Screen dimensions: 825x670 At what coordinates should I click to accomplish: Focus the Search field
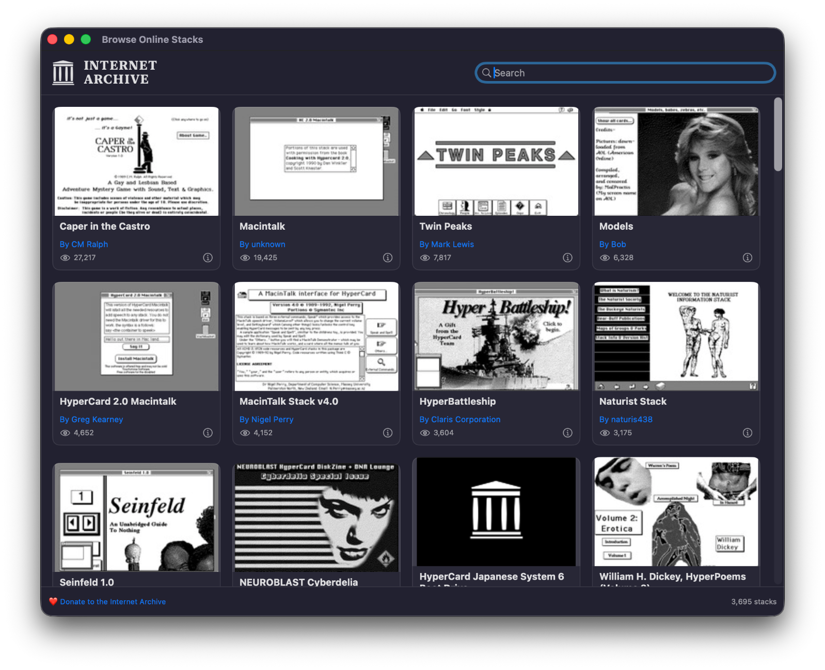click(625, 73)
